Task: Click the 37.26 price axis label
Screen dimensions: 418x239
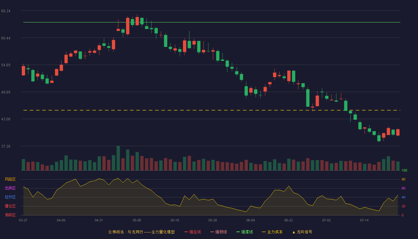Action: click(x=6, y=146)
